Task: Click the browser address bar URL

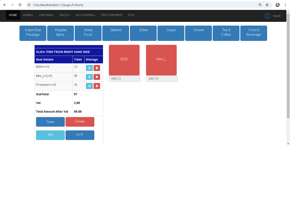Action: tap(58, 5)
